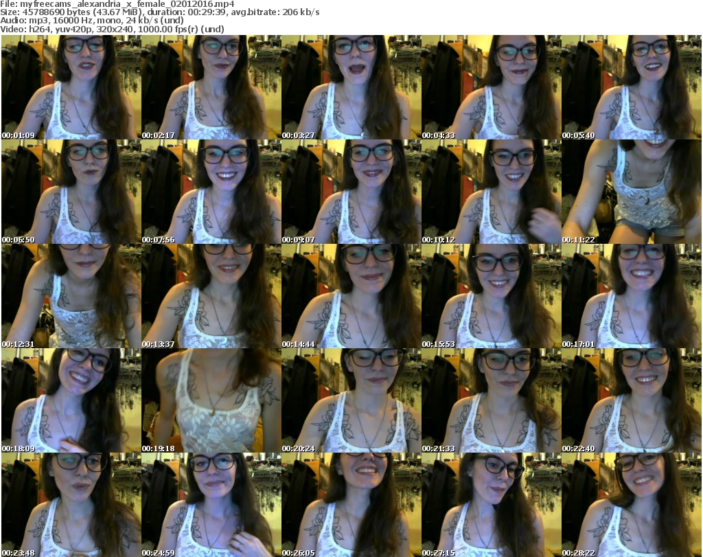Screen dimensions: 703x557
Task: Select the Size and duration info line
Action: pyautogui.click(x=159, y=12)
